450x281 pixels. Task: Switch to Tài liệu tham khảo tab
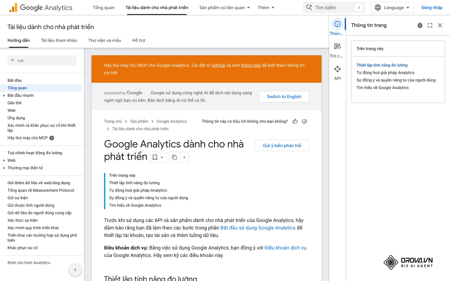[x=59, y=40]
